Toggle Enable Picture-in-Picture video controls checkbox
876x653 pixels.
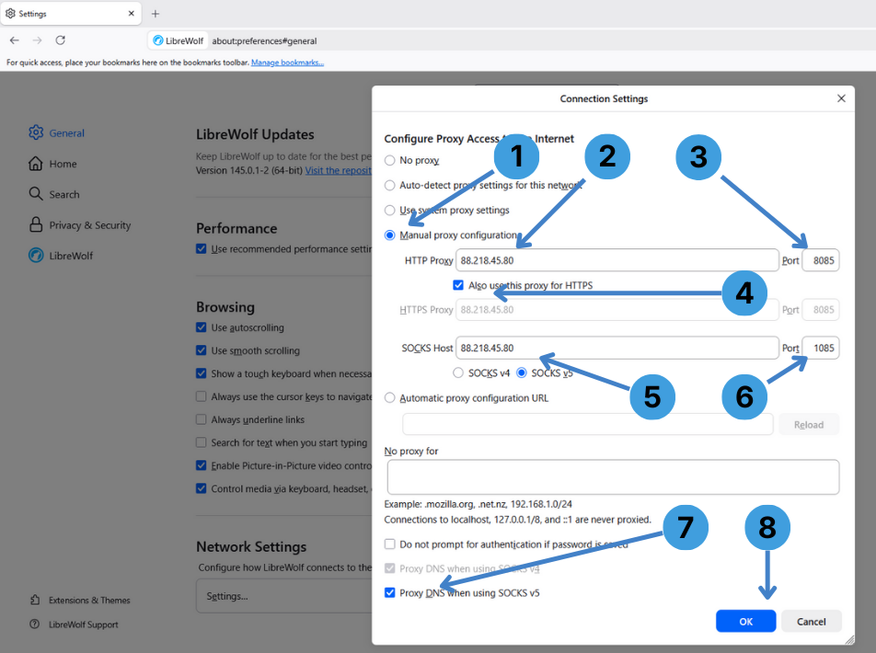point(202,465)
